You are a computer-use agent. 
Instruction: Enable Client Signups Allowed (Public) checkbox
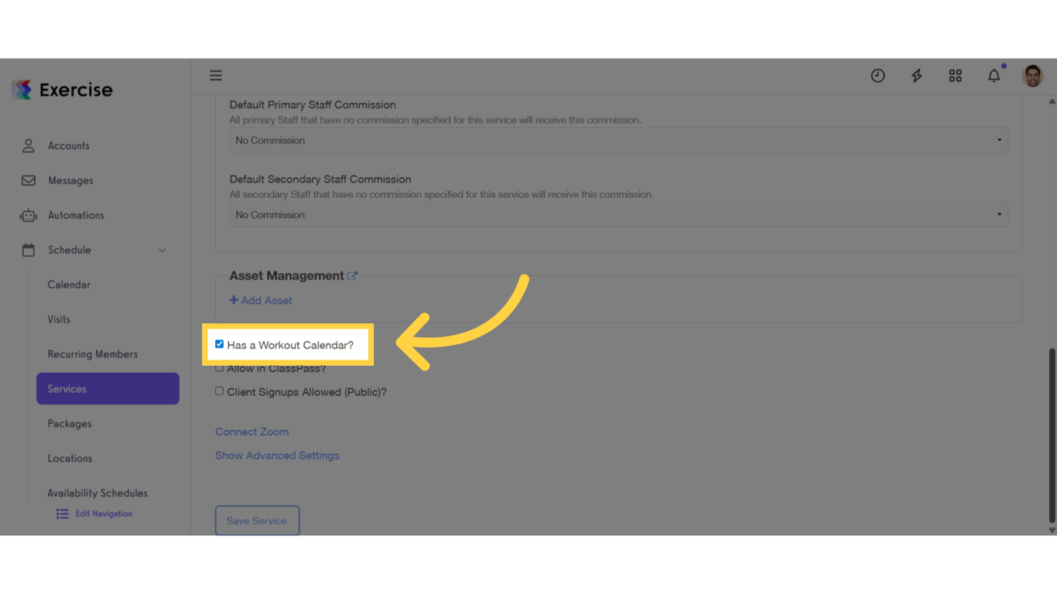(219, 391)
